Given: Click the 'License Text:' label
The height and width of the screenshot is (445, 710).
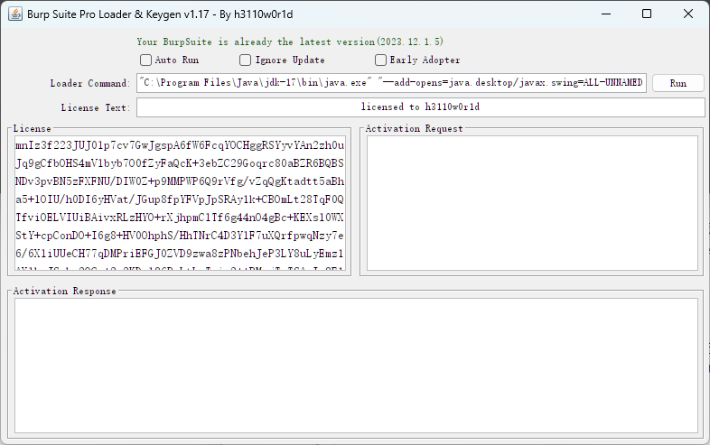Looking at the screenshot, I should (x=96, y=107).
